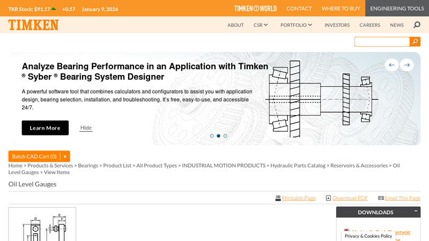Click the magnifier icon in the navigation bar

click(417, 25)
